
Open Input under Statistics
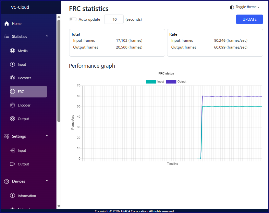(x=22, y=64)
